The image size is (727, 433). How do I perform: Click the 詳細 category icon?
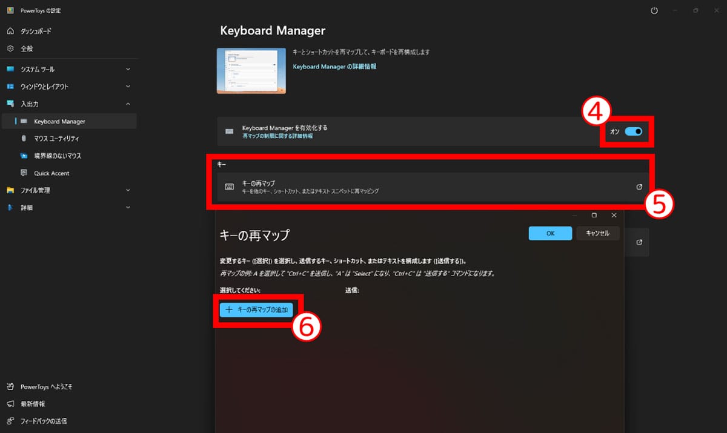point(10,208)
